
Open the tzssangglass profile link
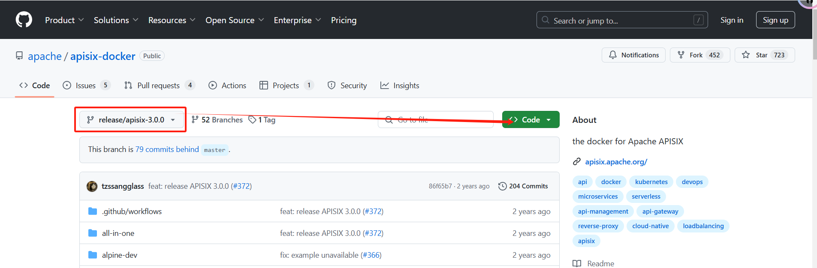tap(123, 186)
